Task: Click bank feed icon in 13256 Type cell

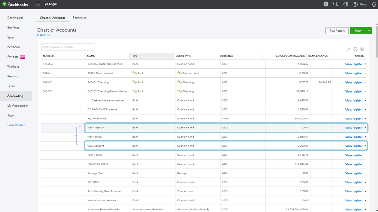Action: pos(135,73)
